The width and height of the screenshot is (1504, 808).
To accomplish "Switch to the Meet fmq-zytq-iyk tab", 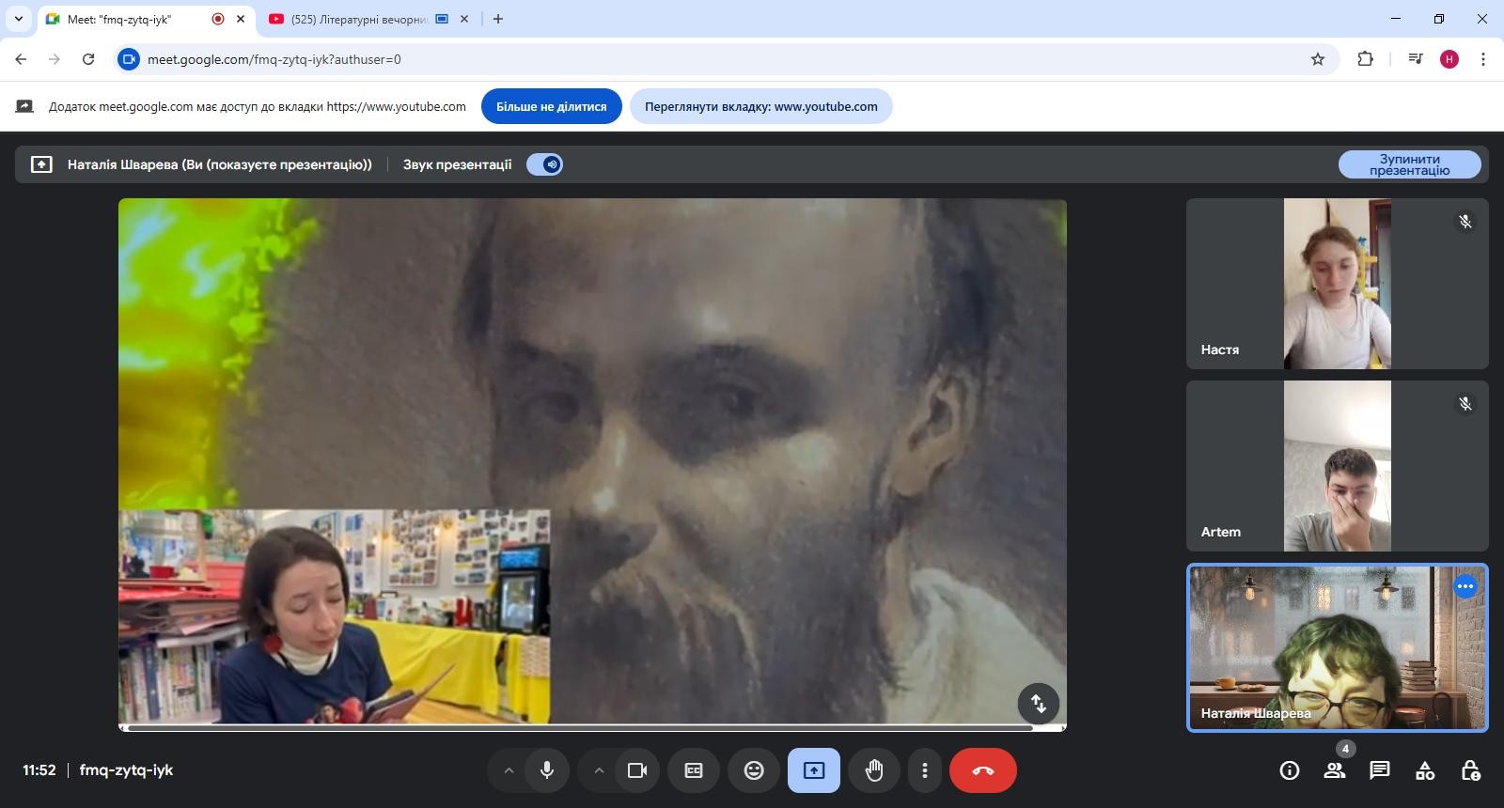I will 146,19.
